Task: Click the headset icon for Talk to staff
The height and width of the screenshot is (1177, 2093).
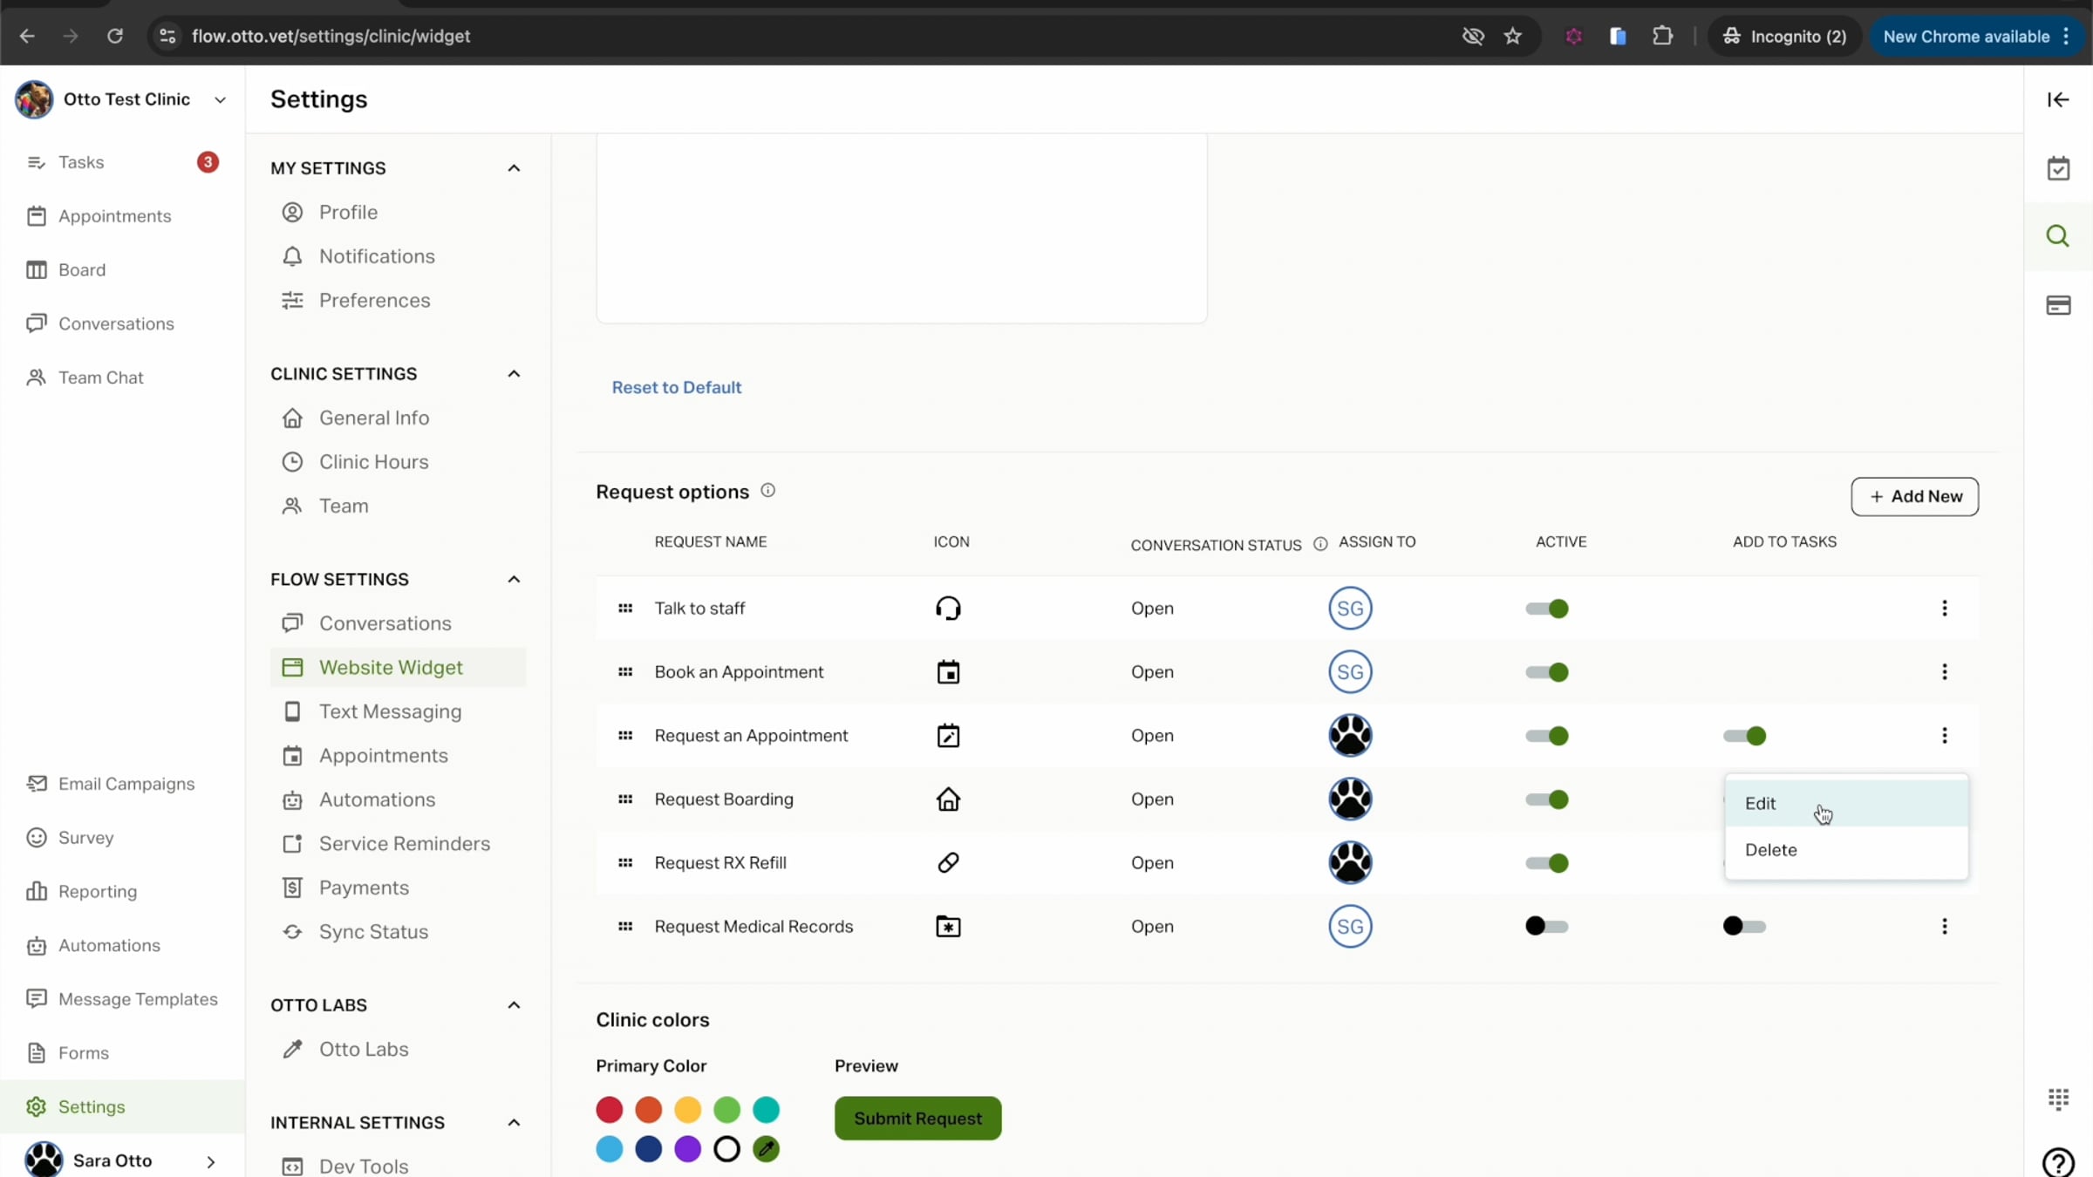Action: [x=948, y=608]
